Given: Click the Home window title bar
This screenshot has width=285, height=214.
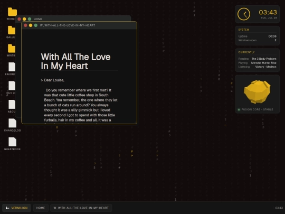Looking at the screenshot, I should [73, 18].
